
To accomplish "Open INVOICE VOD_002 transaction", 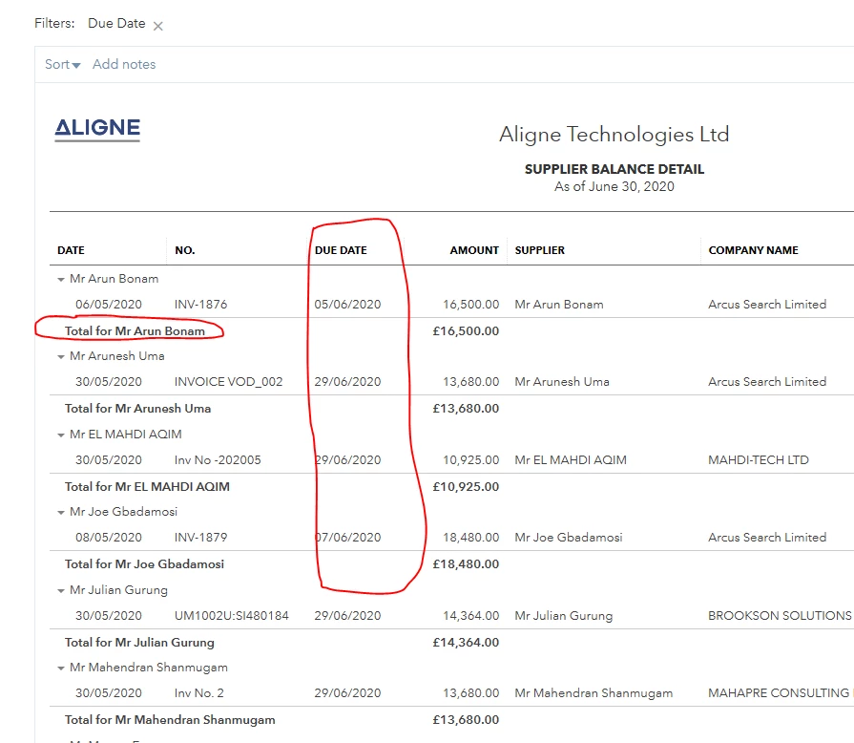I will tap(229, 382).
